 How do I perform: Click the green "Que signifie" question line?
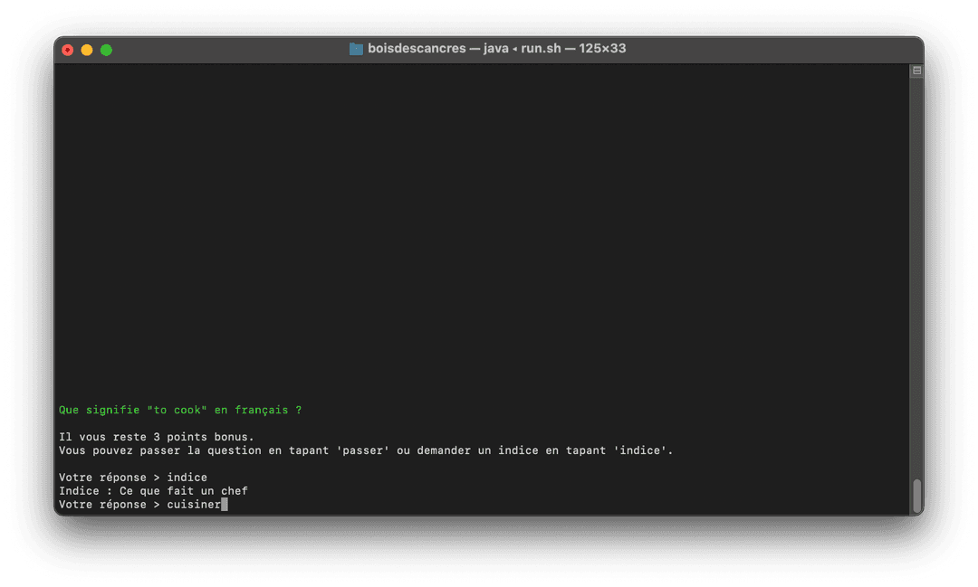click(179, 410)
